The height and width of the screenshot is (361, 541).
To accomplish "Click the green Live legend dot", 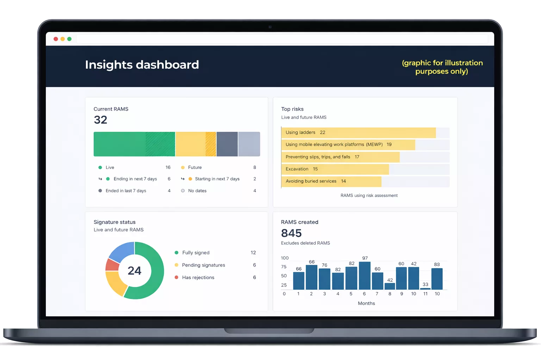I will pyautogui.click(x=100, y=167).
